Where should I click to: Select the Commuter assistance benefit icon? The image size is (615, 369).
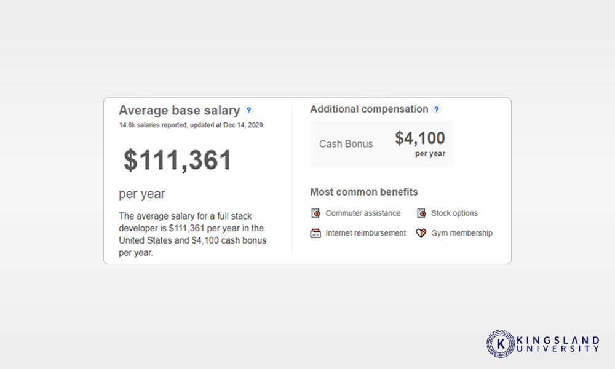315,213
